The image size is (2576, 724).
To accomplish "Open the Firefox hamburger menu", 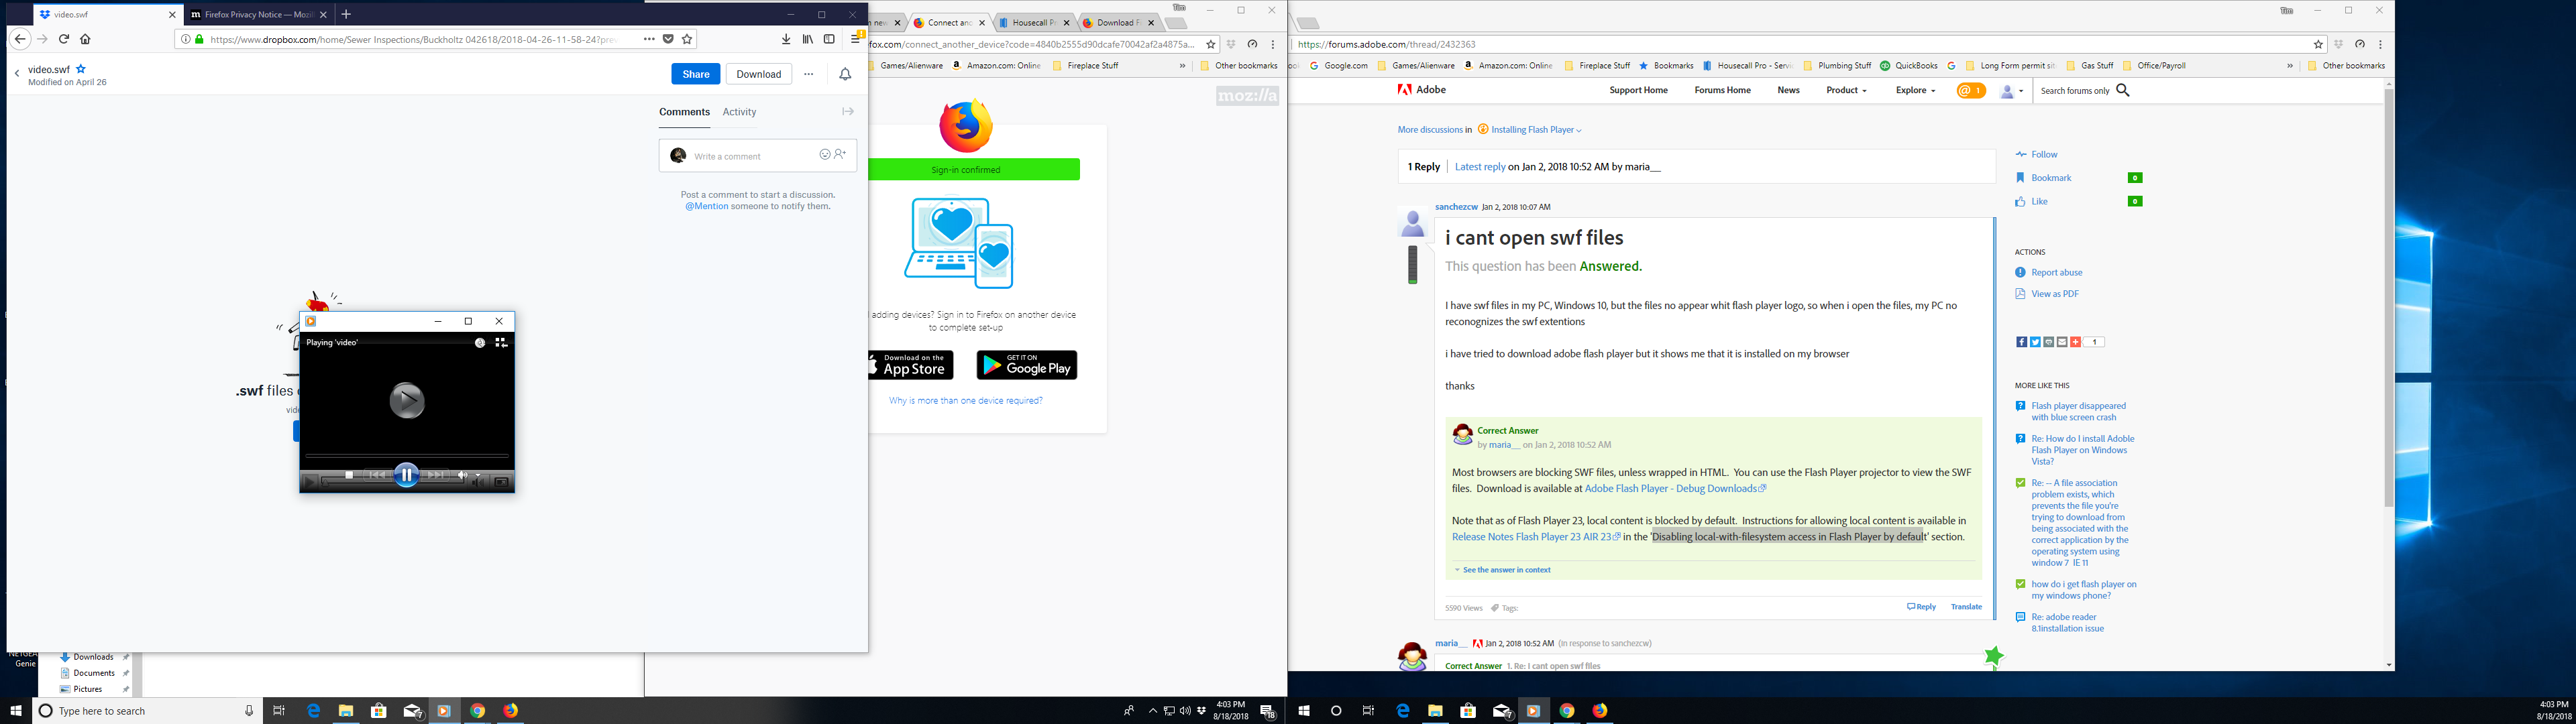I will point(856,39).
